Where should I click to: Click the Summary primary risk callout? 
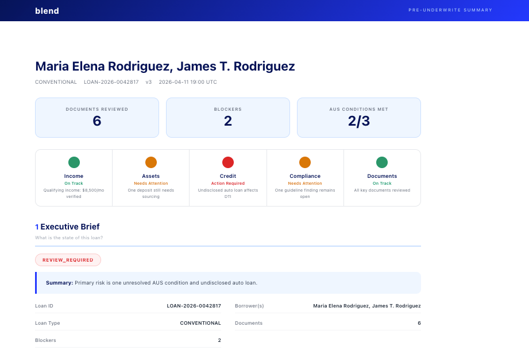point(228,283)
